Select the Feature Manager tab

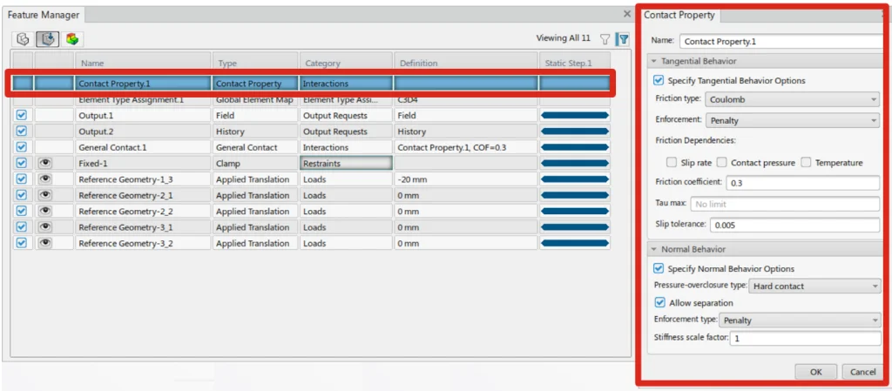point(44,15)
